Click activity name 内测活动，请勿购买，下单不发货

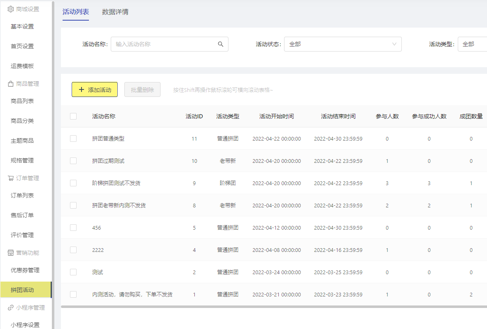pyautogui.click(x=132, y=294)
